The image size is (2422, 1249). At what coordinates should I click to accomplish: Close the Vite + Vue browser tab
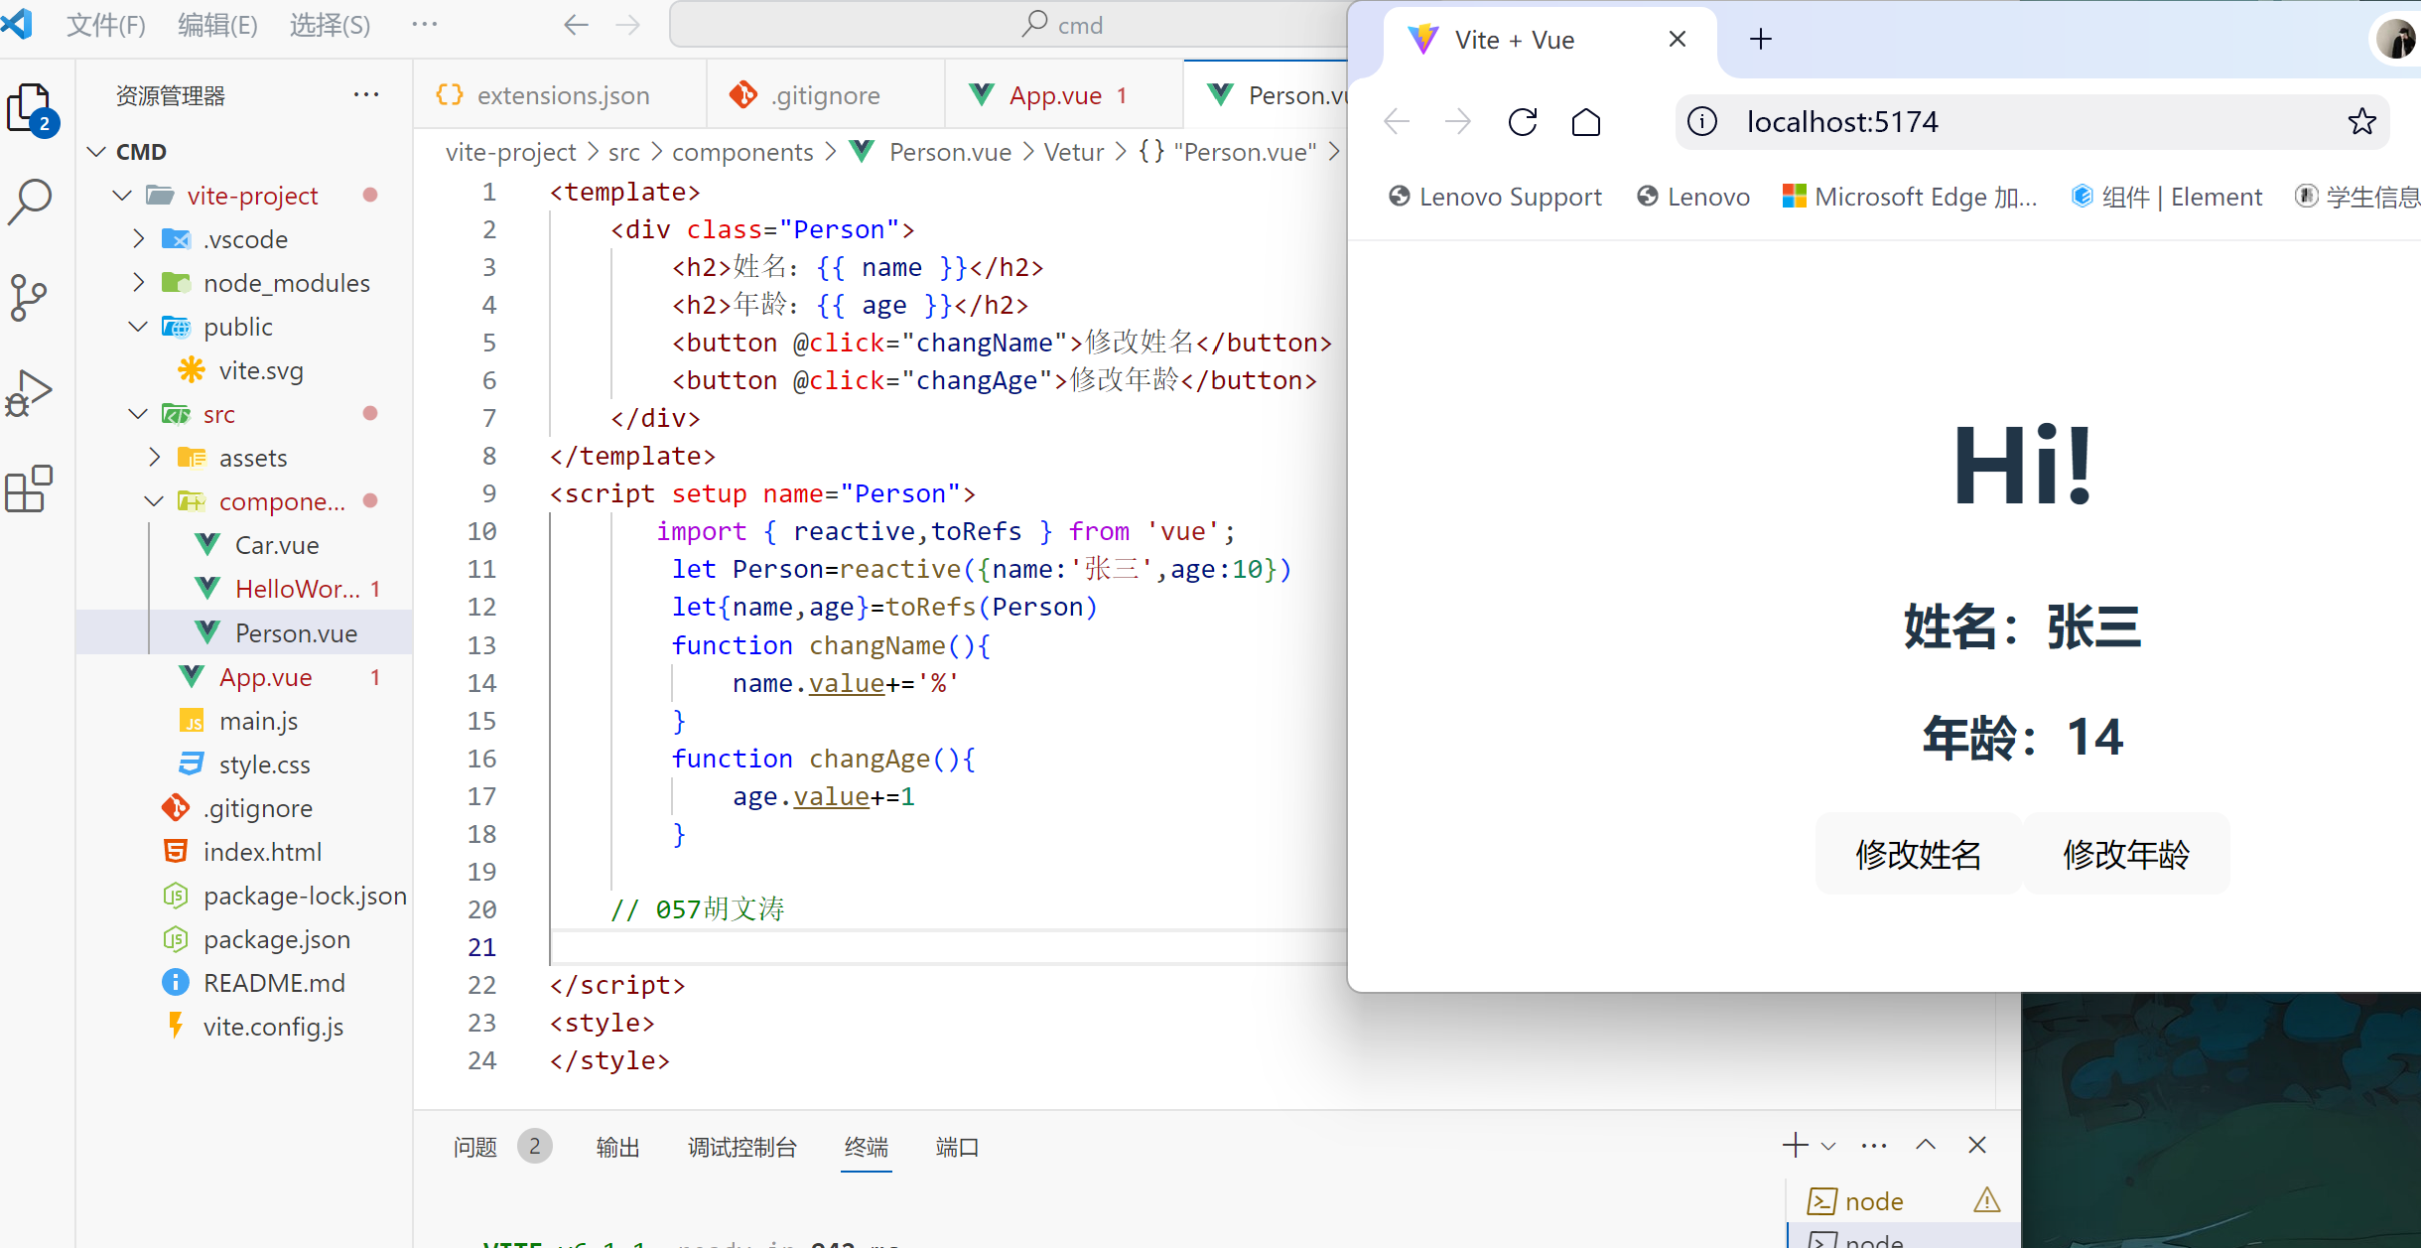[x=1678, y=39]
